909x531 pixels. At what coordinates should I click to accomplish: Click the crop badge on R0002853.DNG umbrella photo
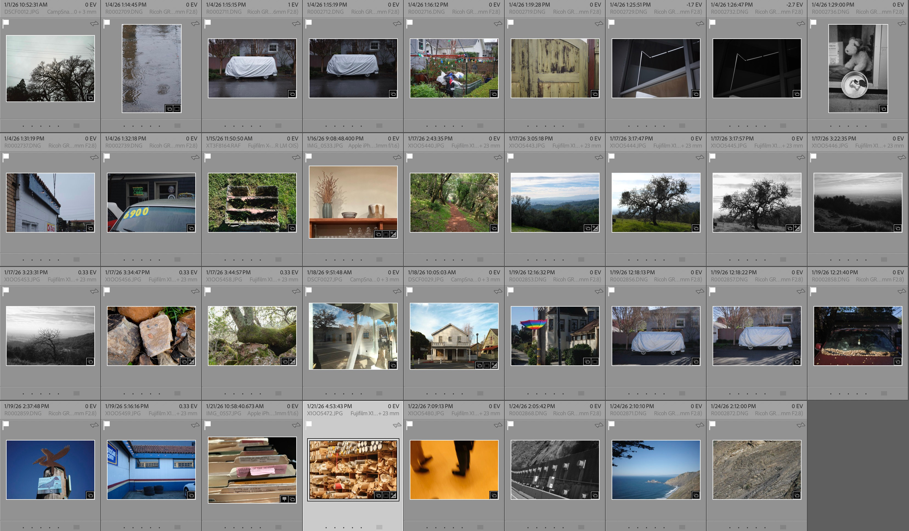click(x=595, y=361)
